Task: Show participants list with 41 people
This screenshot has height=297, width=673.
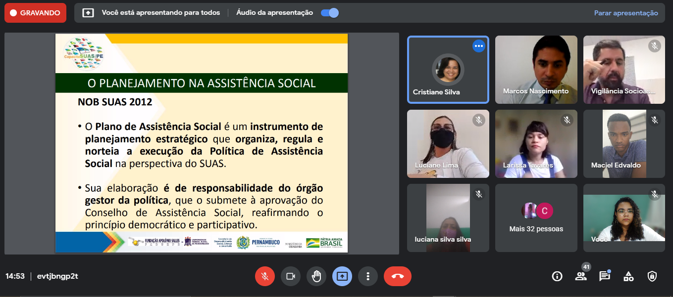Action: click(581, 276)
